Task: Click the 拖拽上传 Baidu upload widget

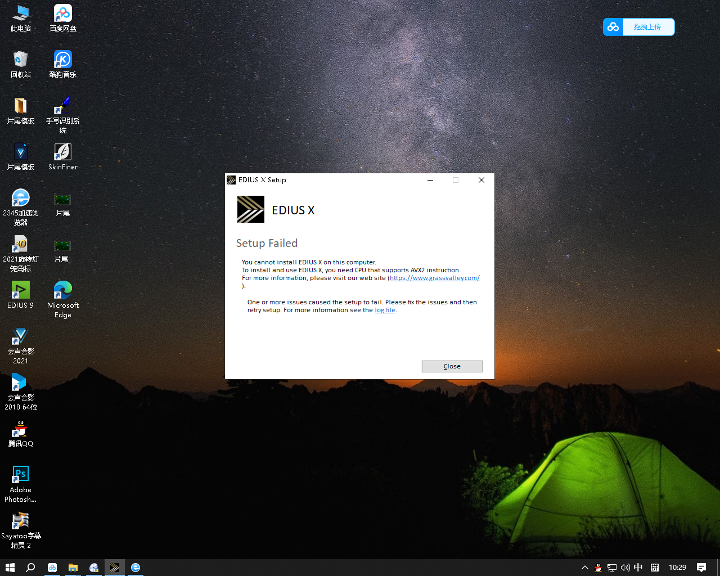Action: [638, 27]
